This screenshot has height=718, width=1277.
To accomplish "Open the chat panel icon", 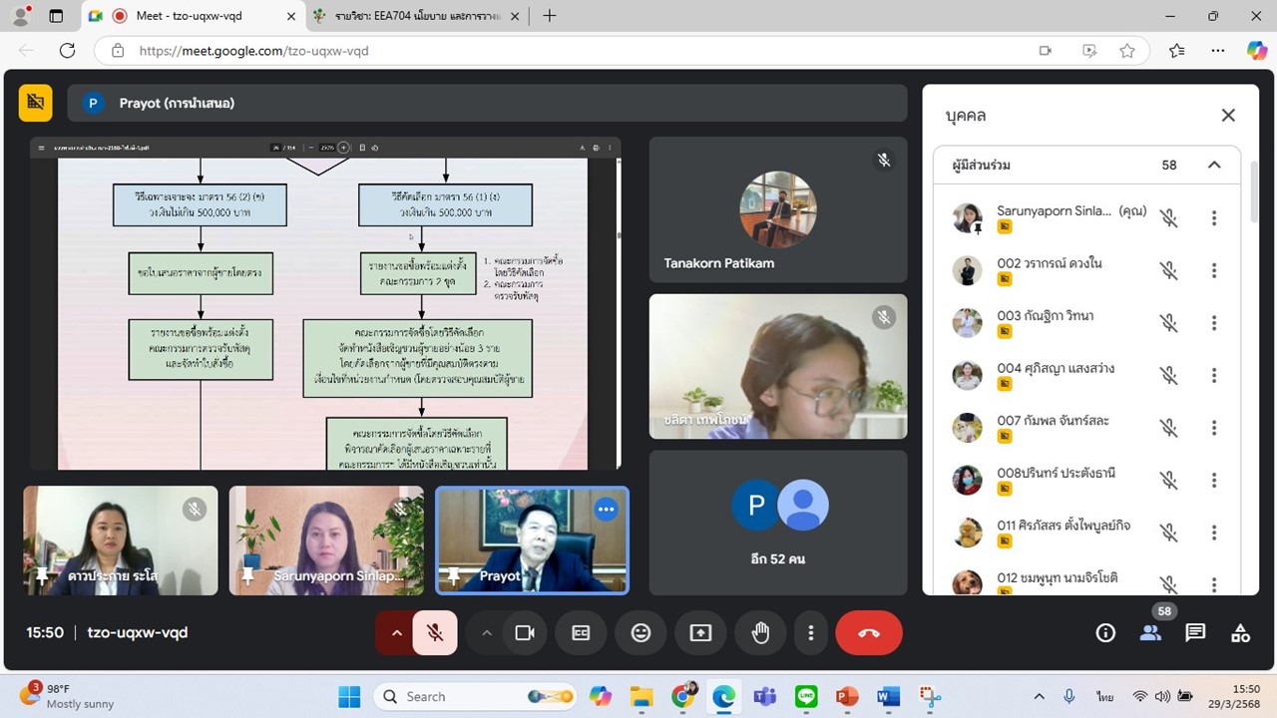I will (1195, 632).
